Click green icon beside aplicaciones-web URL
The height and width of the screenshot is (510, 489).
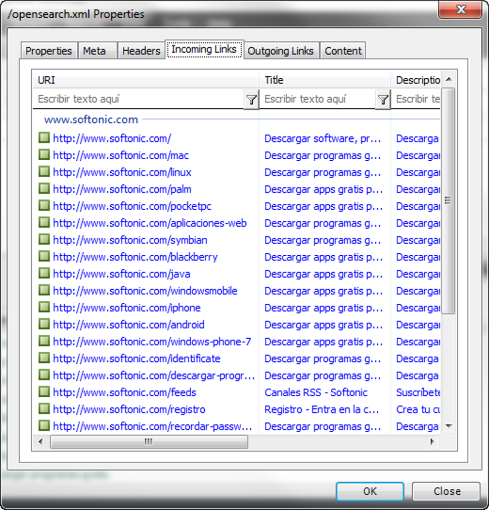click(x=44, y=223)
